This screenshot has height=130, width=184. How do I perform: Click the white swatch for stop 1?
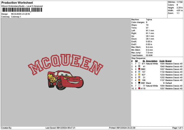139,63
